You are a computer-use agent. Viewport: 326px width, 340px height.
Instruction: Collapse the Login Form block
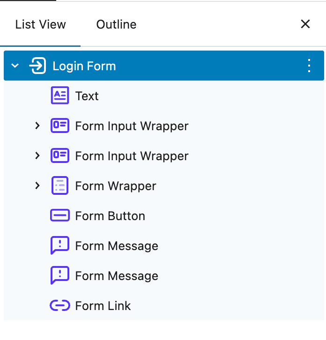[x=15, y=66]
